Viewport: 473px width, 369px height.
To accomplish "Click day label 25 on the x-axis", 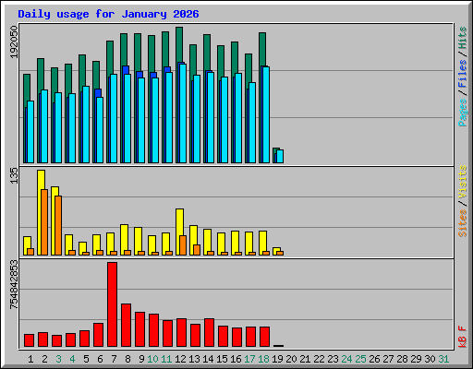I will coord(360,359).
